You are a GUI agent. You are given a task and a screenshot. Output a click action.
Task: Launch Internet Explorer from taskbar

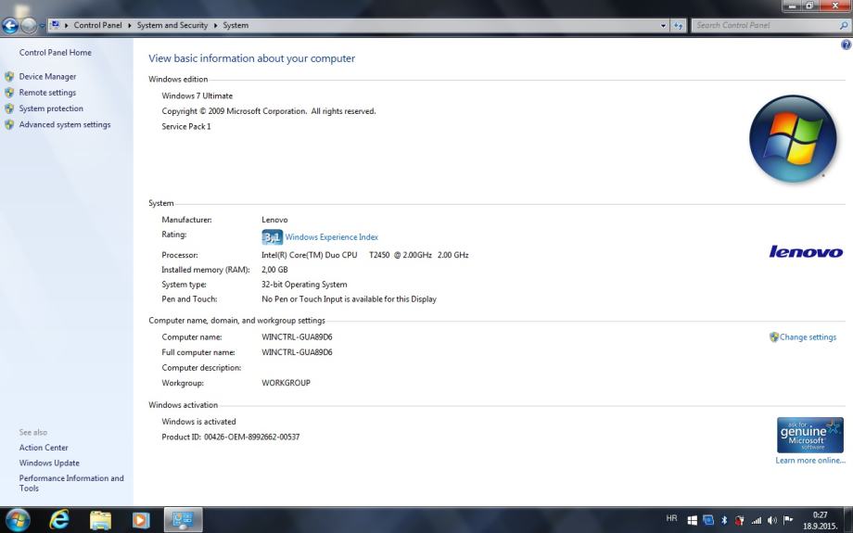click(58, 520)
